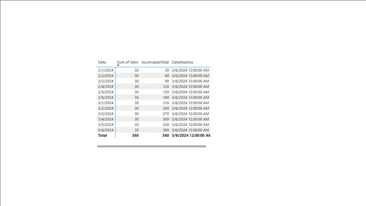Click the Total row label
Screen dimensions: 366x206
[102, 136]
